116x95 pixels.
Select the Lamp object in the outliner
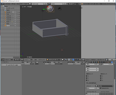[8, 22]
